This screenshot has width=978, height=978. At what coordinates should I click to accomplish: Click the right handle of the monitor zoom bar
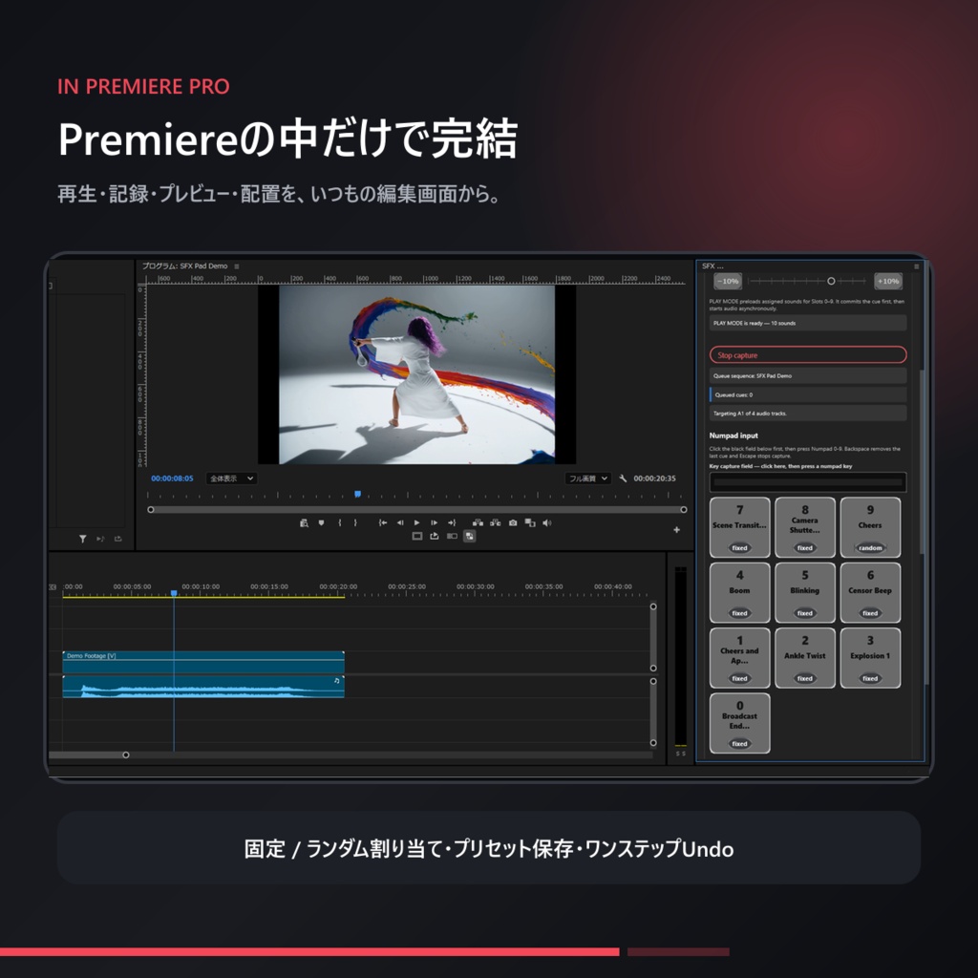[x=684, y=510]
